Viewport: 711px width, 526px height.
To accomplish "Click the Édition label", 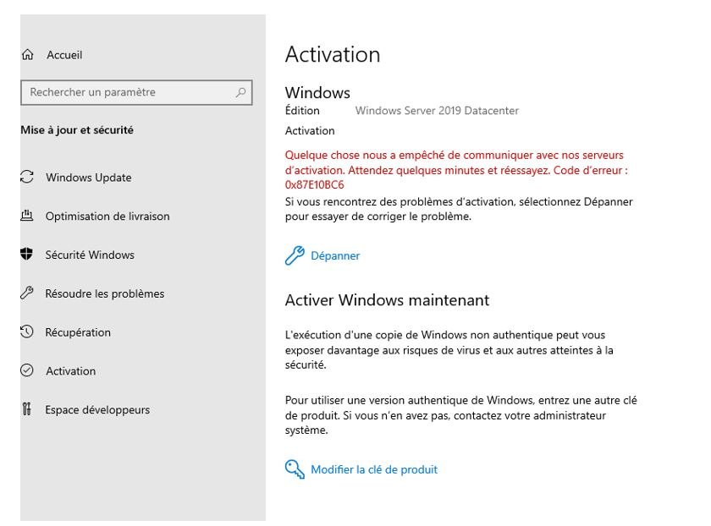I will [x=302, y=110].
